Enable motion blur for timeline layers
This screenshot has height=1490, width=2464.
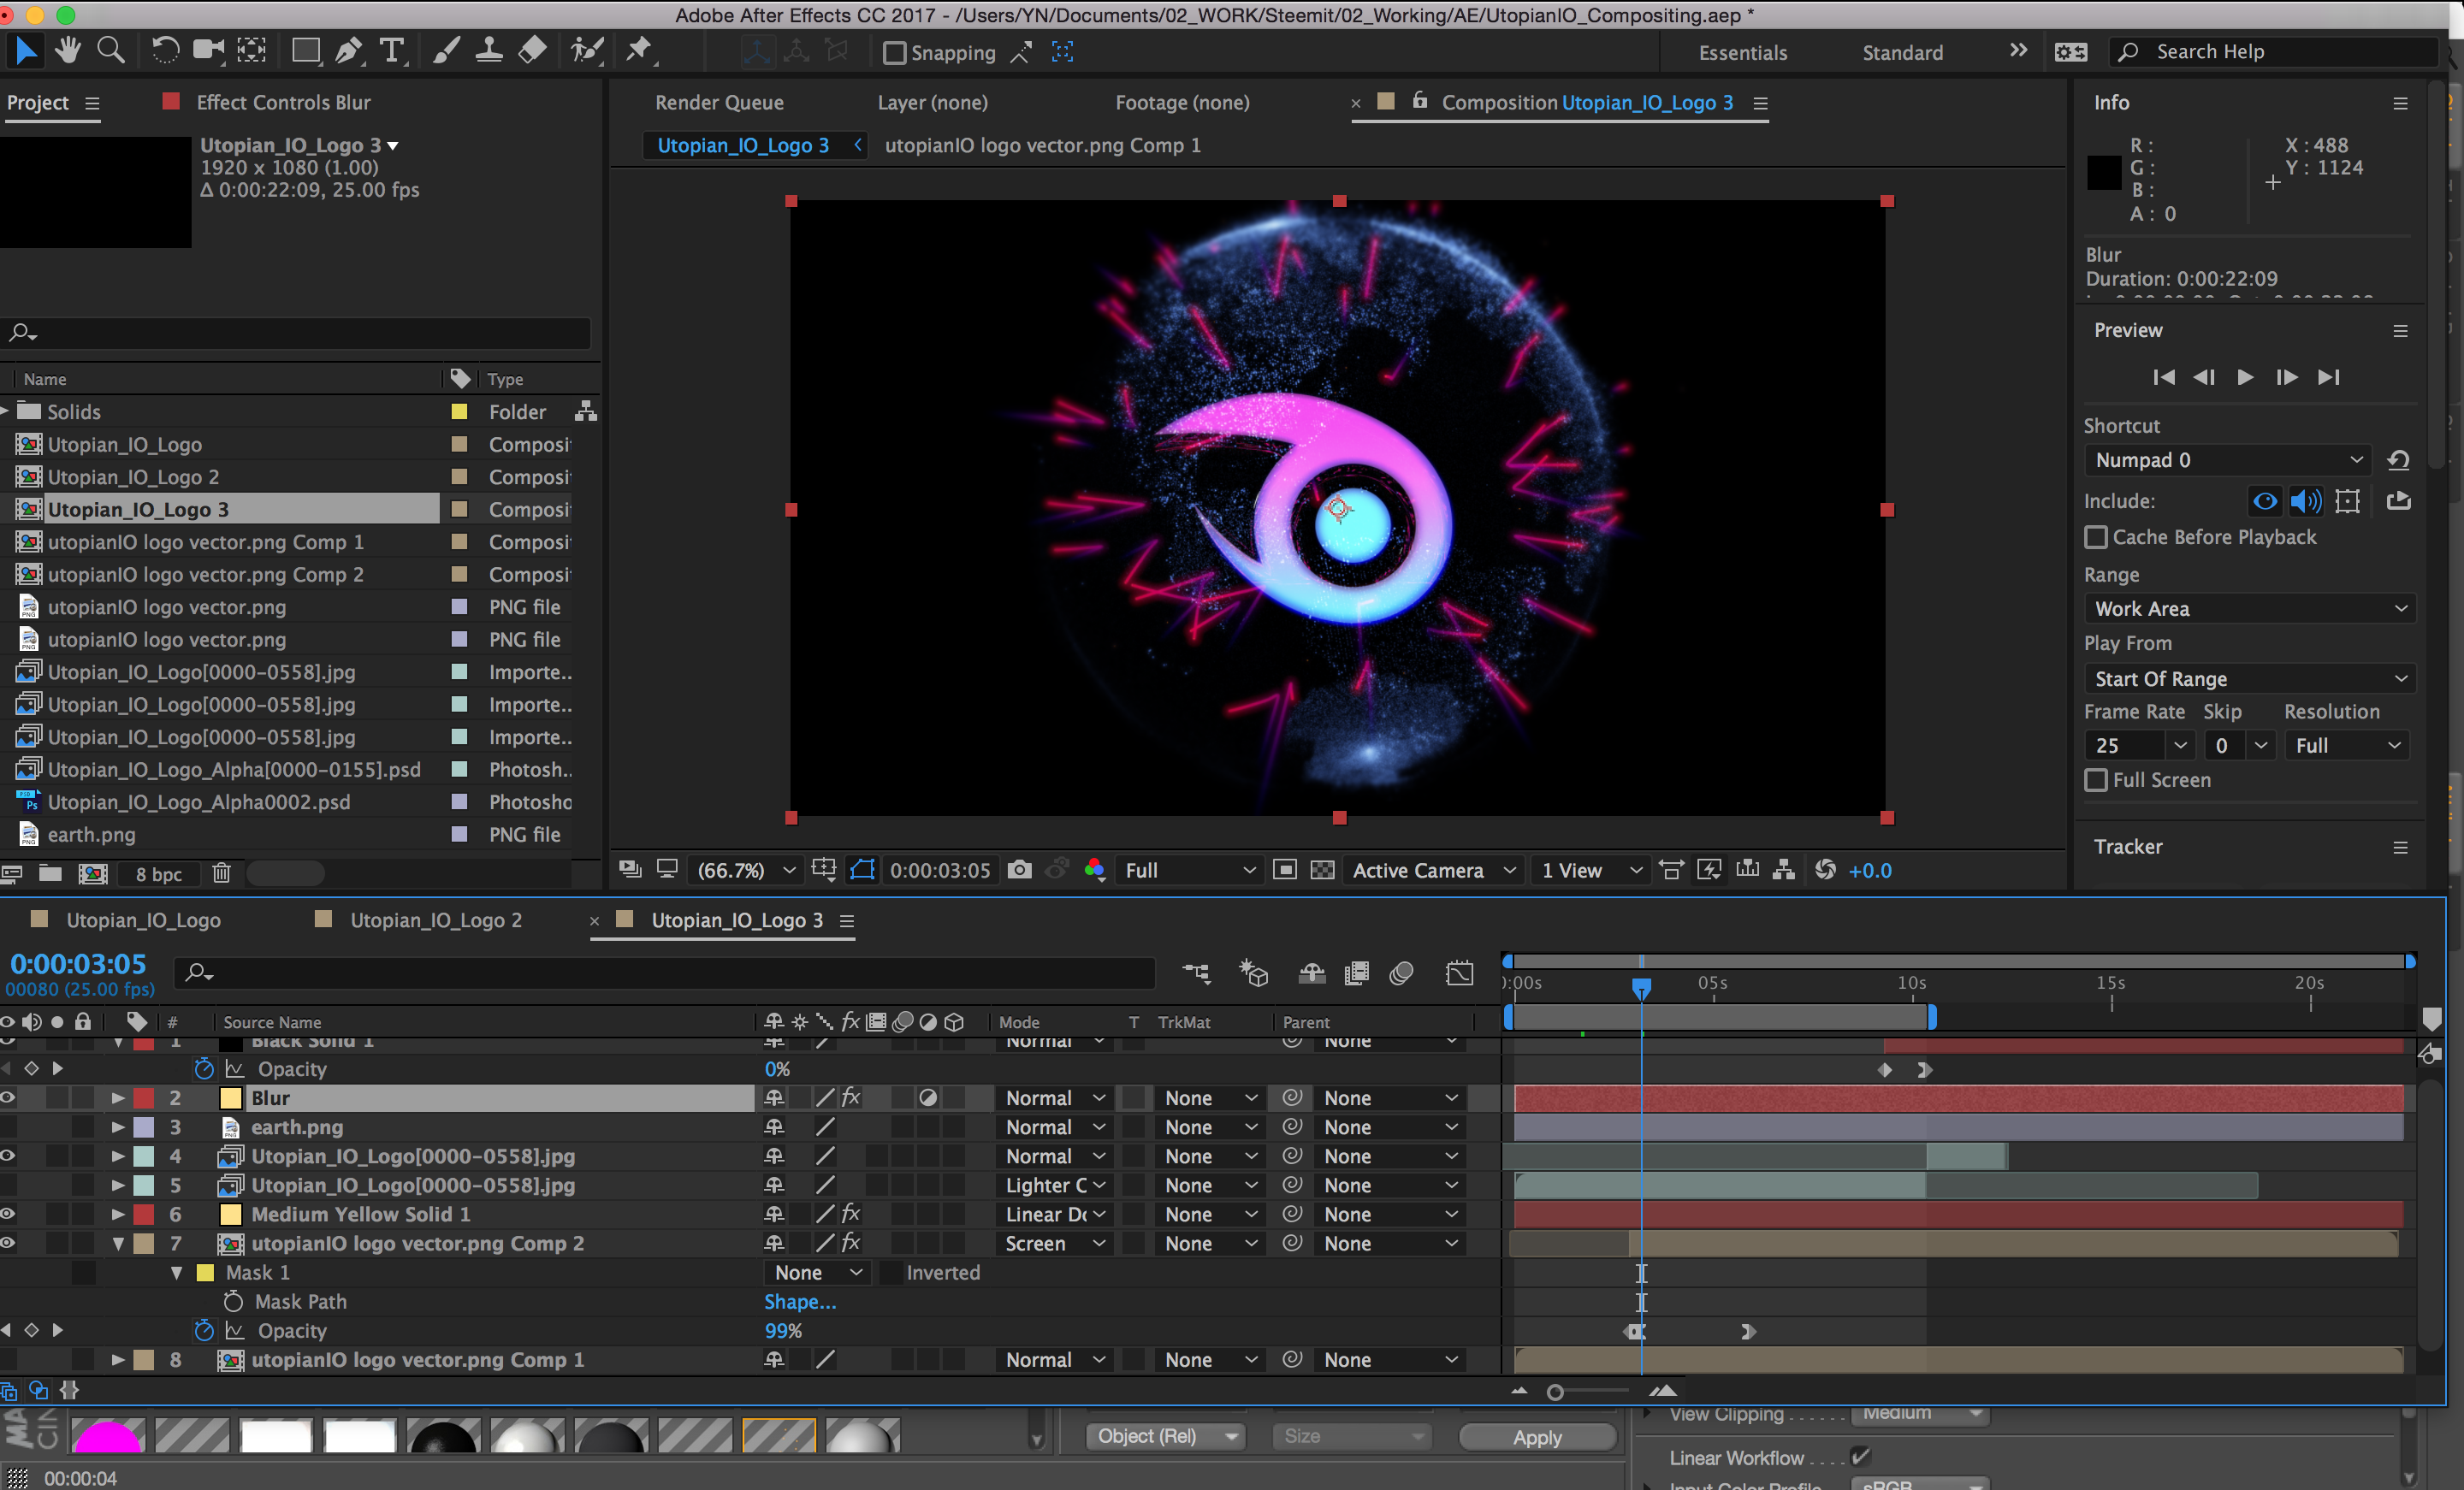pos(1401,973)
